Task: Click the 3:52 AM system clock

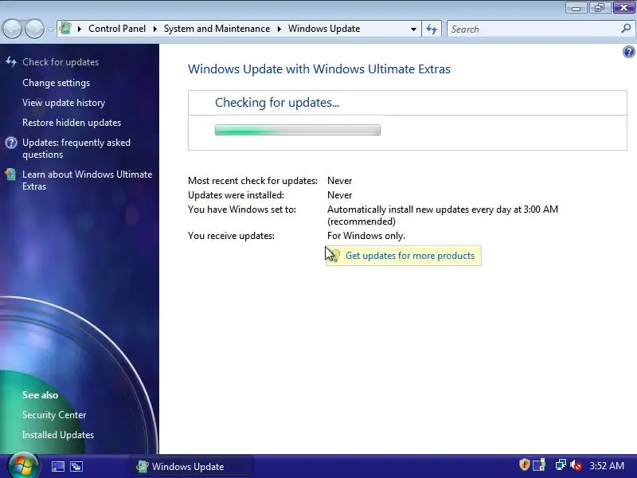Action: [x=607, y=465]
